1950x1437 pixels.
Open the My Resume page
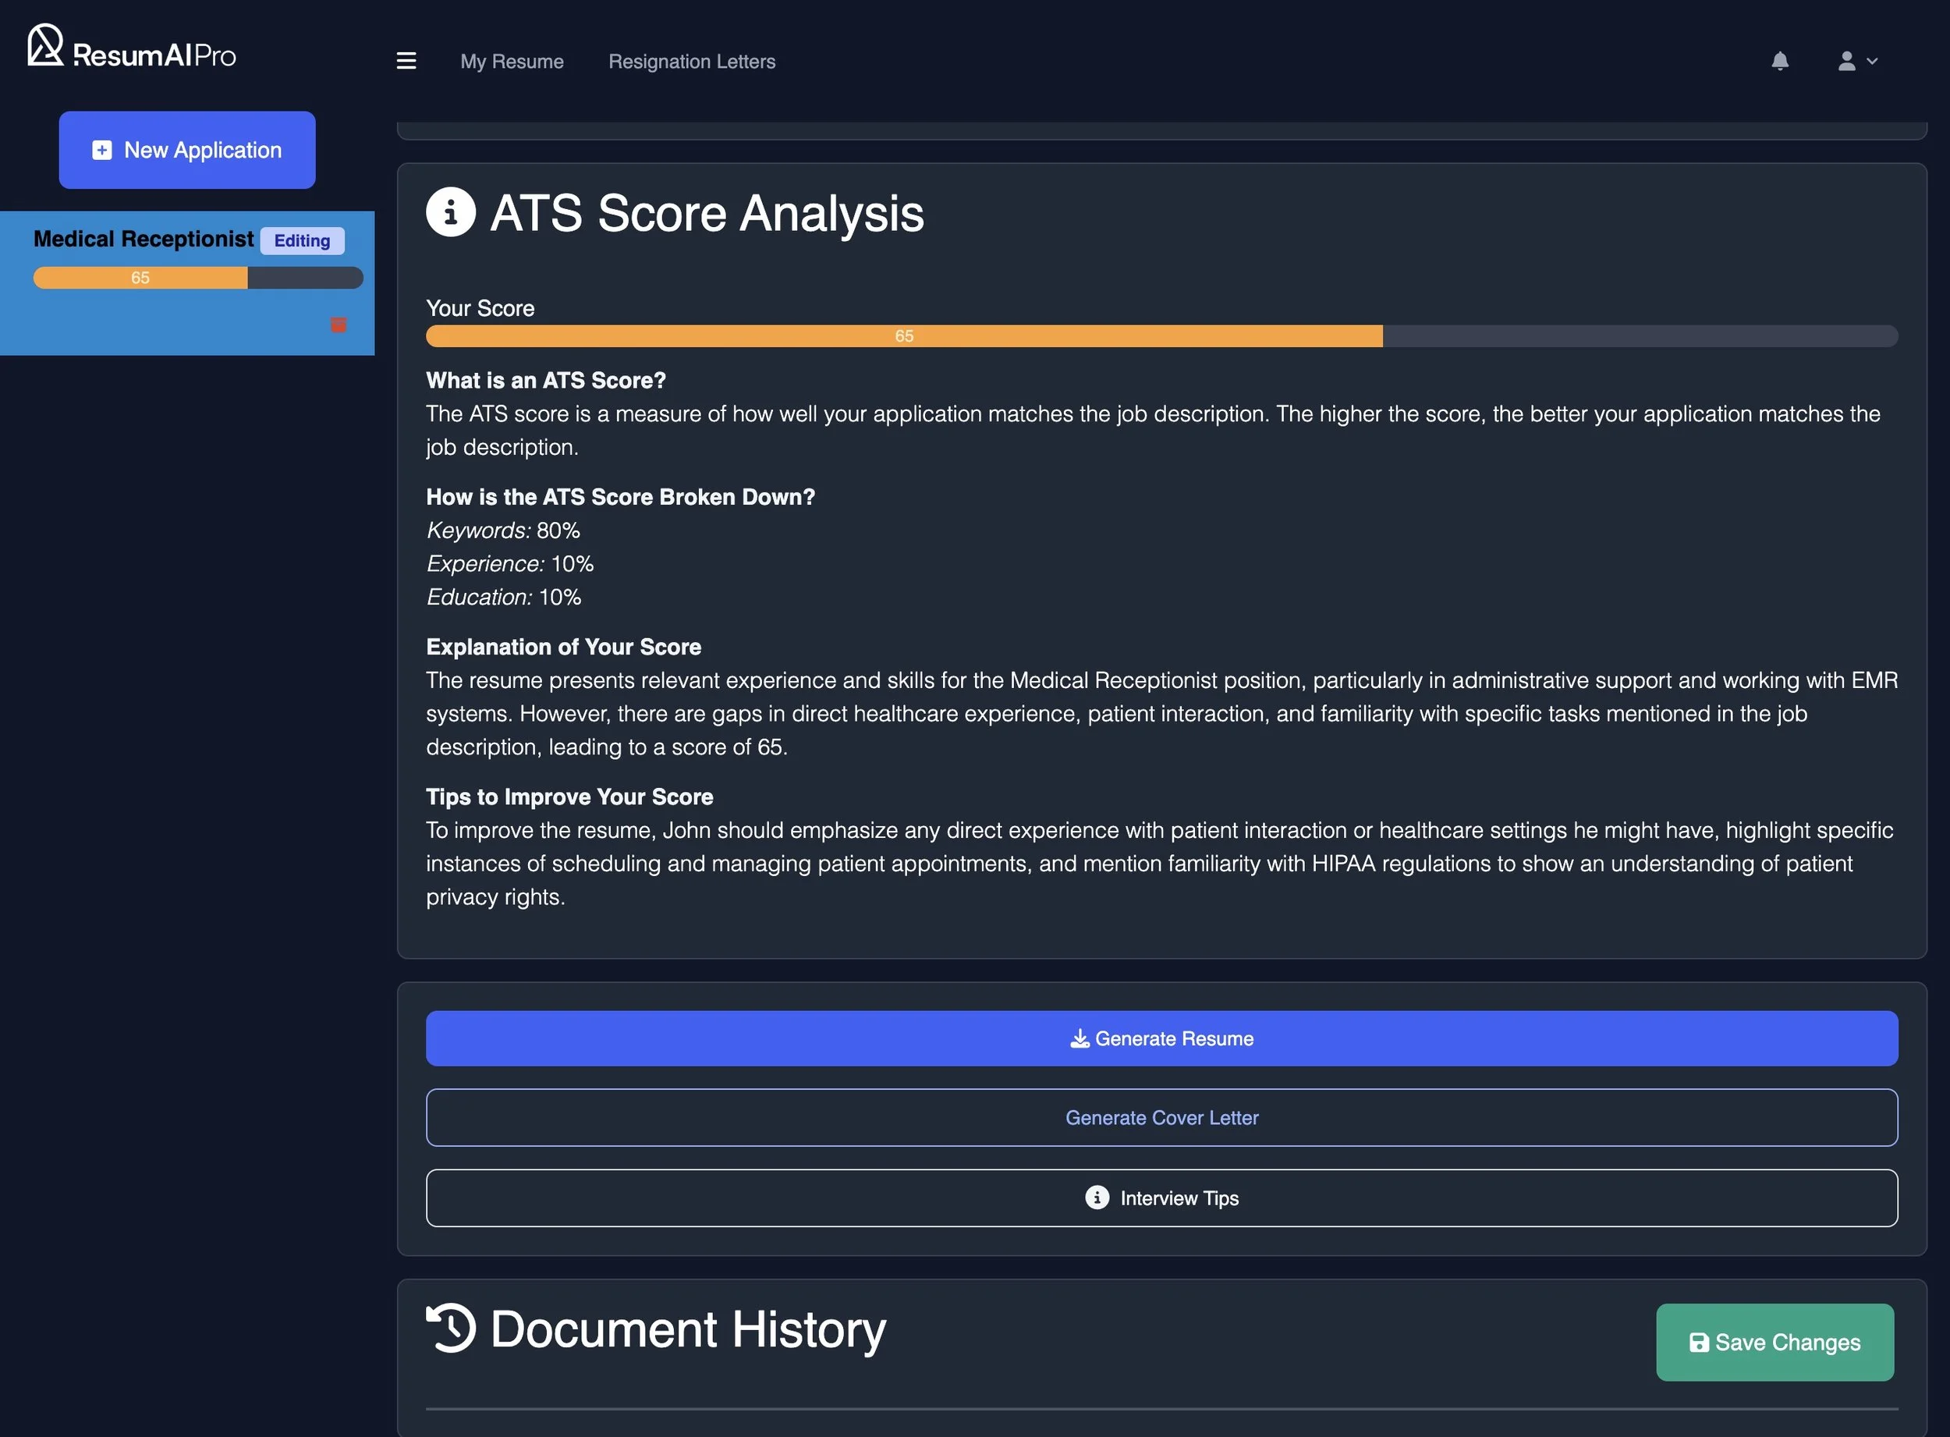pos(512,61)
